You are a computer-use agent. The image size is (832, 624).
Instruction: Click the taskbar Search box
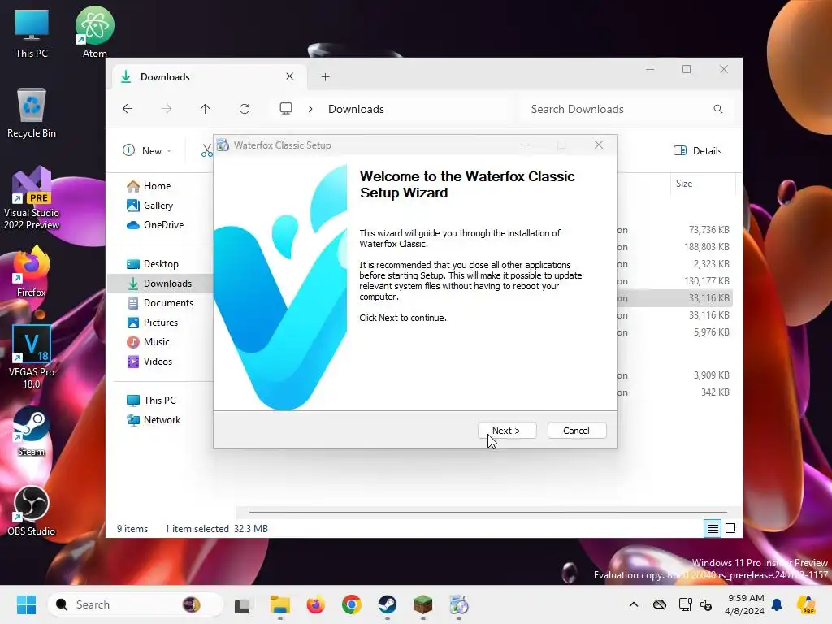[x=136, y=604]
